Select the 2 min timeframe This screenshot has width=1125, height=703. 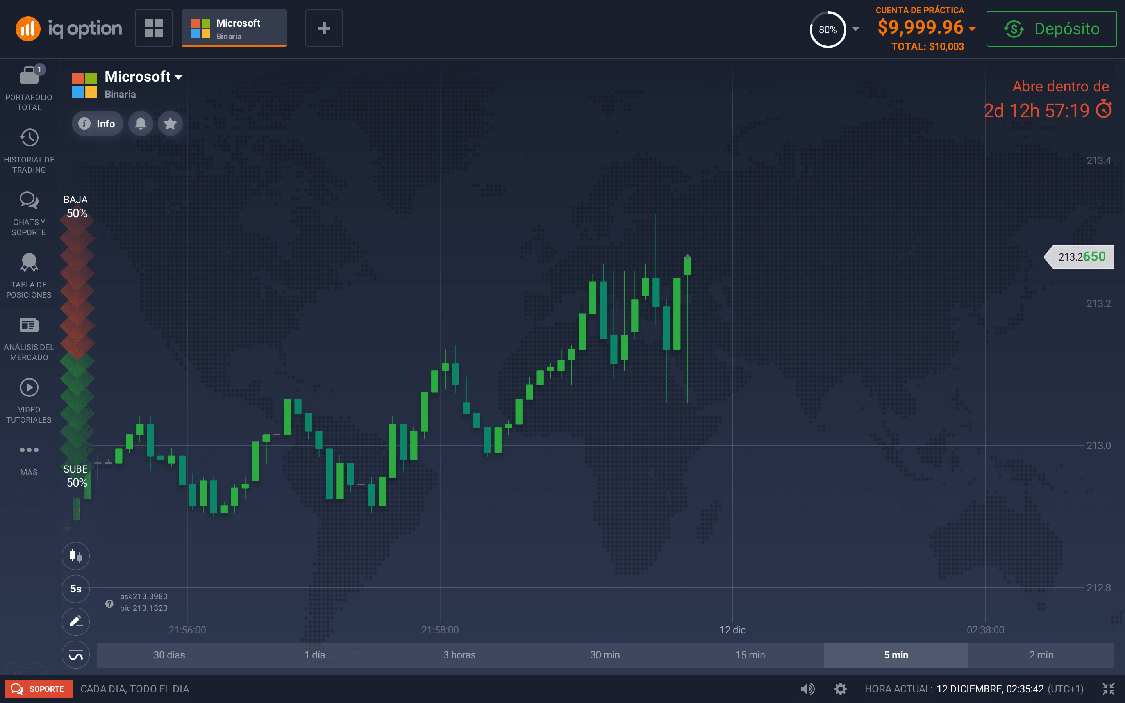(x=1041, y=655)
